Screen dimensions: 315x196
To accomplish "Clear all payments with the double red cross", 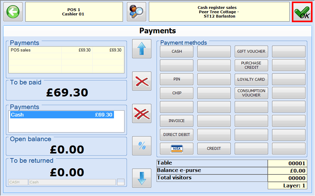I will coord(142,113).
